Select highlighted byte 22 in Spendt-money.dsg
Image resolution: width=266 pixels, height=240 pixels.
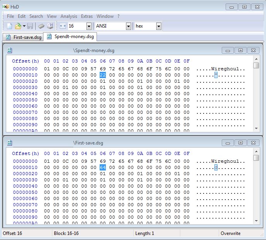103,75
